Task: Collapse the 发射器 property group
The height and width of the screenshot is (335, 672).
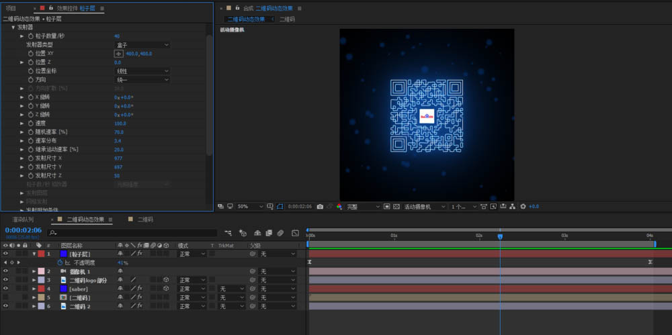Action: pyautogui.click(x=13, y=27)
